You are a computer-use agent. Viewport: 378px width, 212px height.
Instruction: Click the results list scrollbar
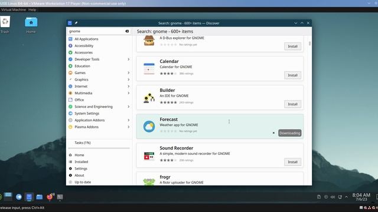tap(309, 43)
